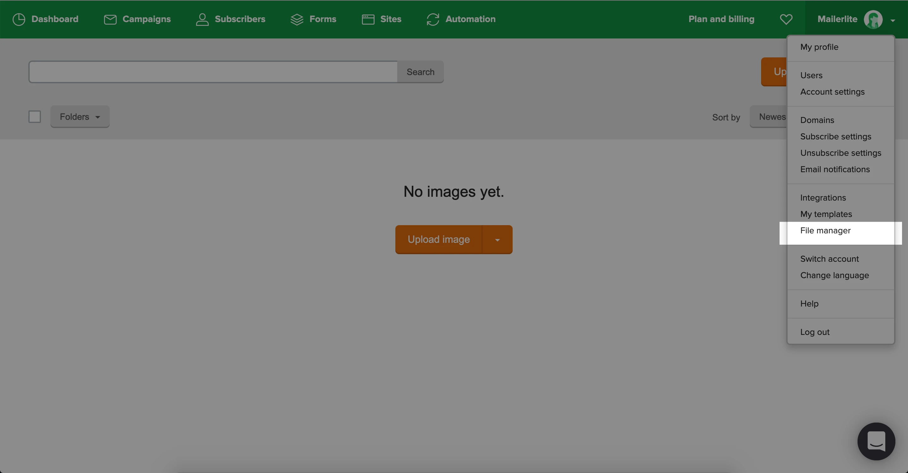Tick the select-all checkbox beside Folders

click(x=35, y=117)
